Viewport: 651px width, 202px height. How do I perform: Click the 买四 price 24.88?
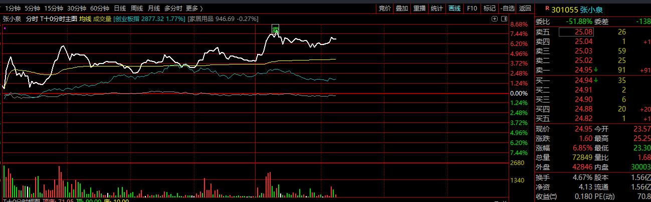[584, 109]
